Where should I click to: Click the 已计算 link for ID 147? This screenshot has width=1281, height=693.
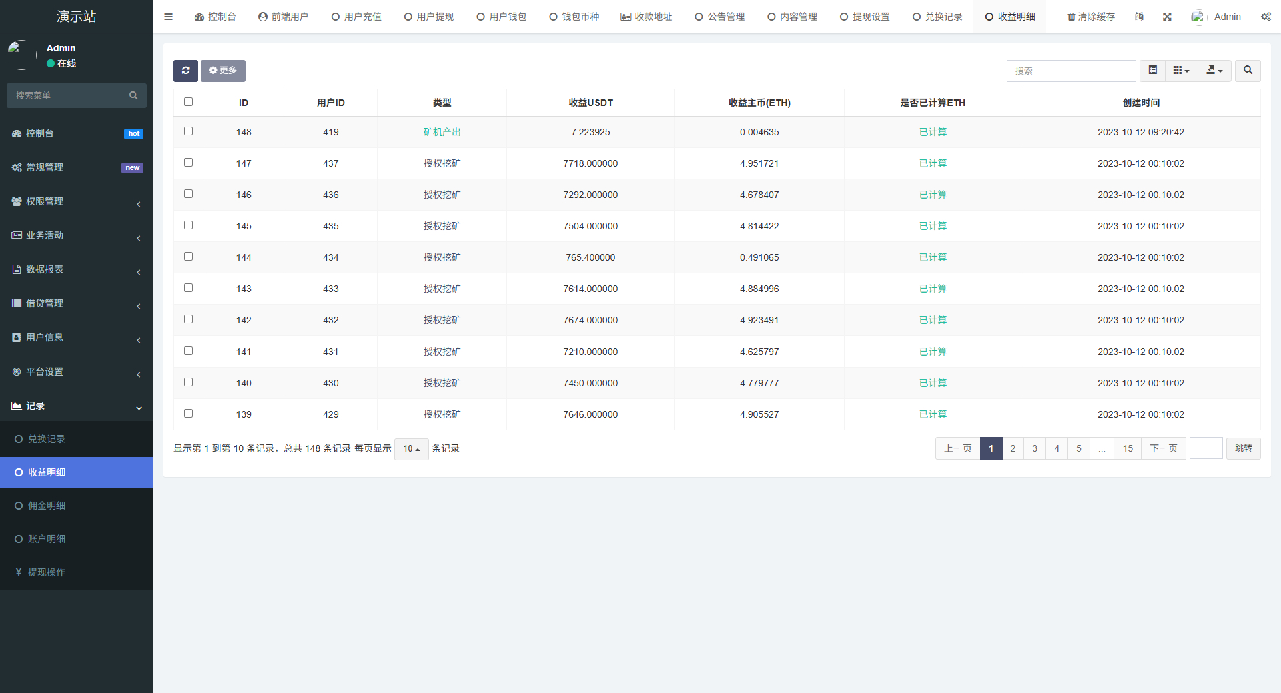coord(933,163)
